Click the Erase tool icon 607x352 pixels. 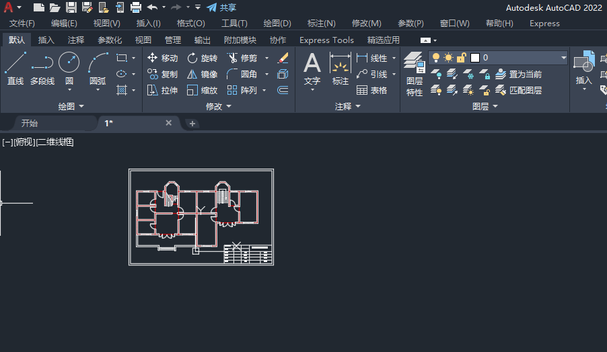point(283,58)
